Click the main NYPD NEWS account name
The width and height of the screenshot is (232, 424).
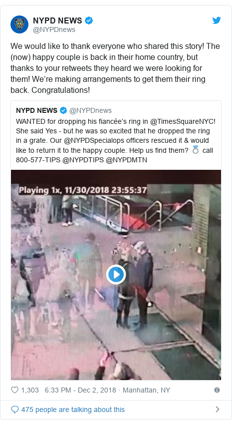click(x=57, y=20)
